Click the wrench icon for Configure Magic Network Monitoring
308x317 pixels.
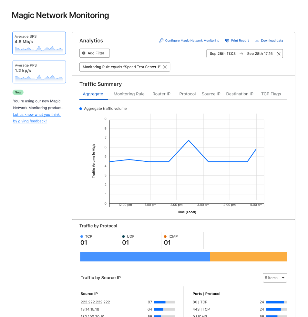[x=161, y=41]
